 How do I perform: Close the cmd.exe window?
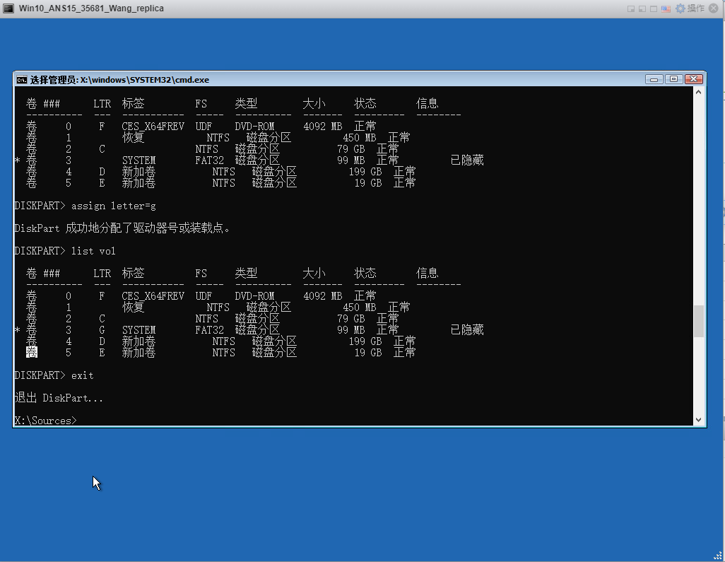coord(694,80)
